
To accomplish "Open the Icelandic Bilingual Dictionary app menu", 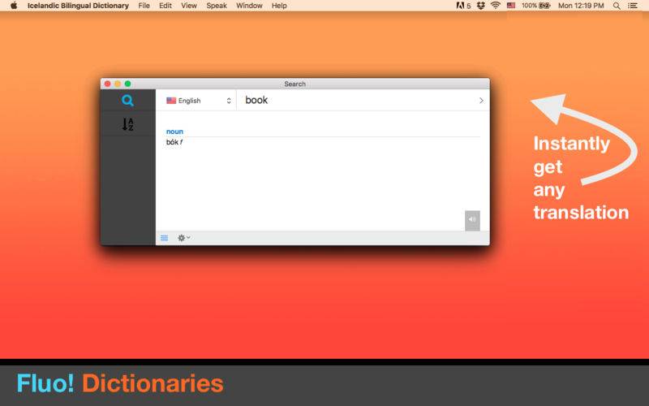I will (x=78, y=6).
